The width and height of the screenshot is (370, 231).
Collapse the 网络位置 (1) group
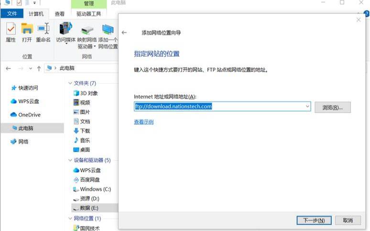point(70,218)
